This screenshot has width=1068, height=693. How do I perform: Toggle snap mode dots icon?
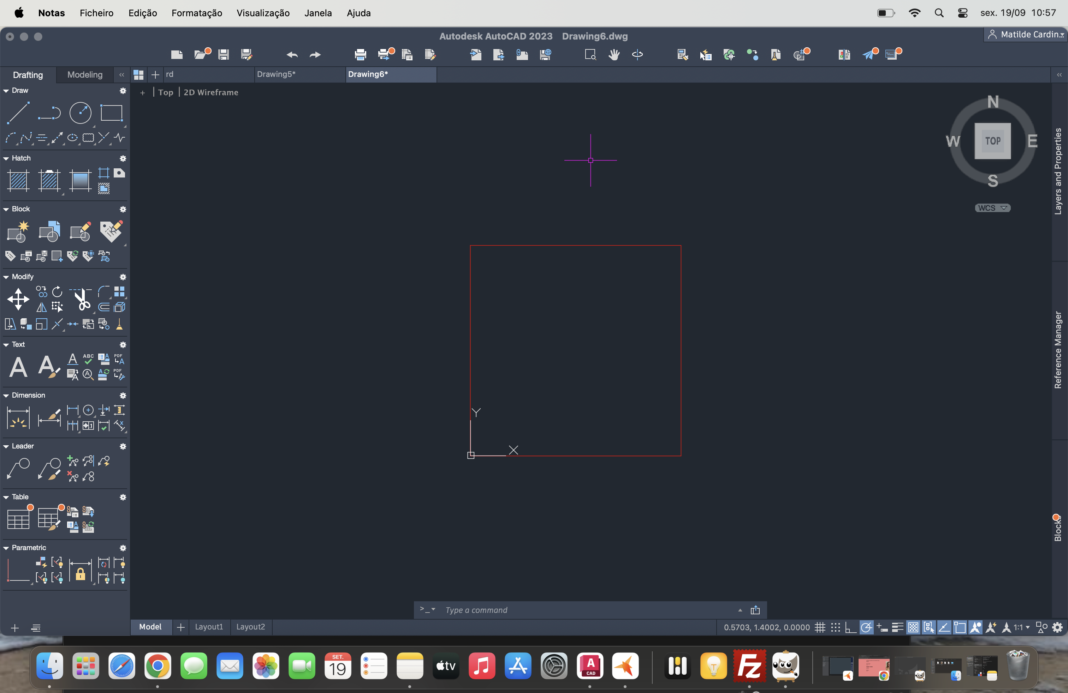pyautogui.click(x=836, y=628)
